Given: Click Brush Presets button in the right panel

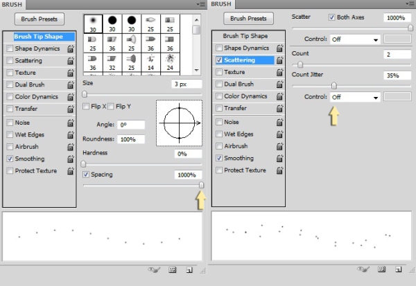Looking at the screenshot, I should pos(248,19).
